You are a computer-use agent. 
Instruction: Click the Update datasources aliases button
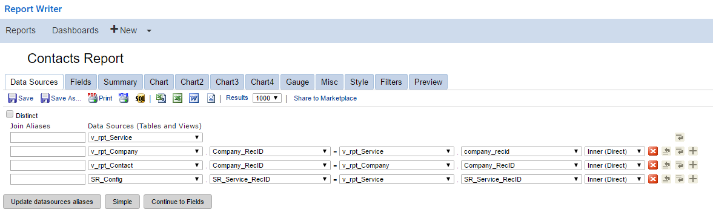[x=52, y=202]
